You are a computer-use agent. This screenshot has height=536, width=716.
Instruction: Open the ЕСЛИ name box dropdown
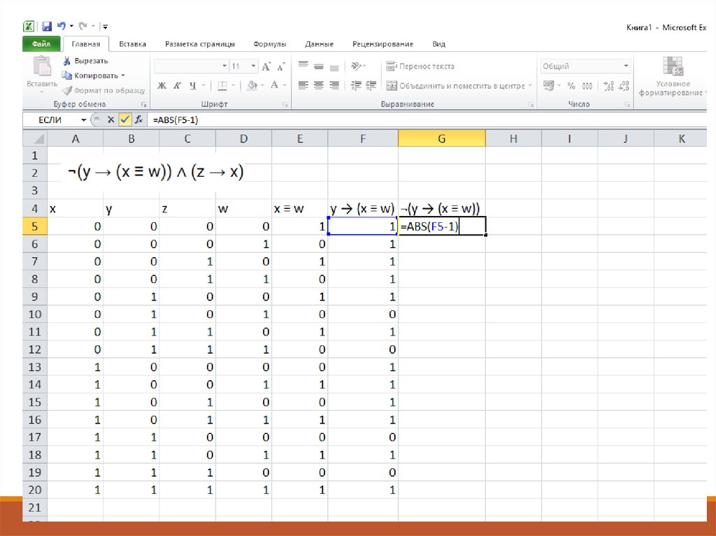click(84, 120)
